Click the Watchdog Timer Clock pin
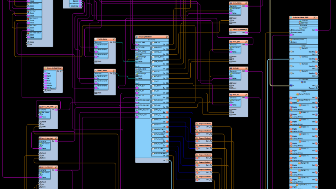Screen dimensions: 336x189 [x=291, y=42]
